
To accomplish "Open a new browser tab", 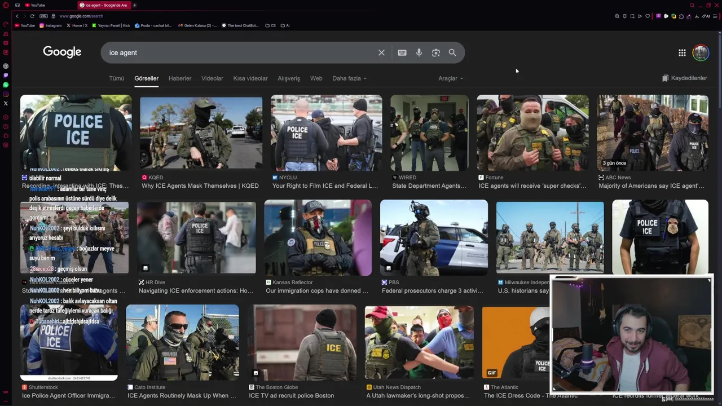I will (x=134, y=5).
